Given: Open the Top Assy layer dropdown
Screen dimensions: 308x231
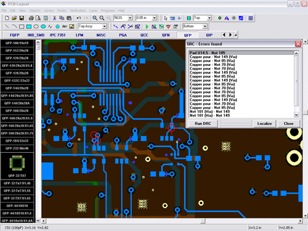Looking at the screenshot, I should pyautogui.click(x=105, y=26).
